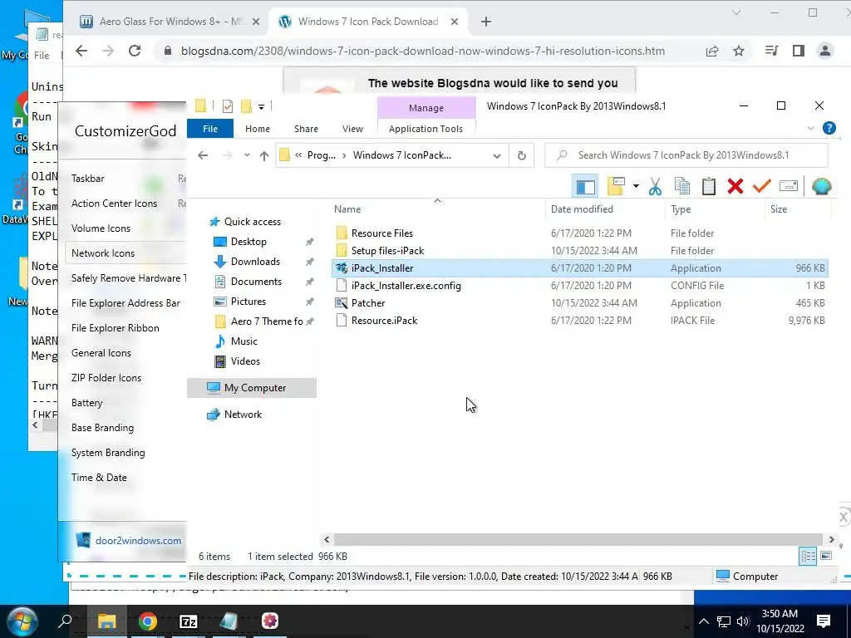Switch to the Home ribbon tab
This screenshot has width=851, height=638.
pyautogui.click(x=258, y=129)
